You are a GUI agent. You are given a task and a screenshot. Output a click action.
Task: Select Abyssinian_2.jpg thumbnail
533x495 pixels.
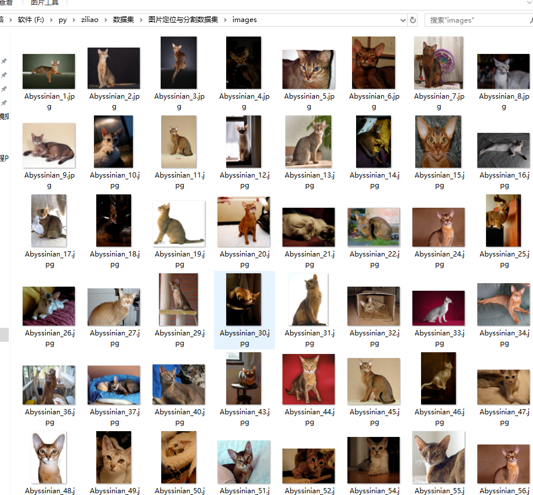[x=114, y=68]
